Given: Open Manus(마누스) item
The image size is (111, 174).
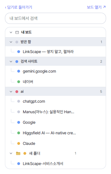Looking at the screenshot, I should [x=48, y=112].
